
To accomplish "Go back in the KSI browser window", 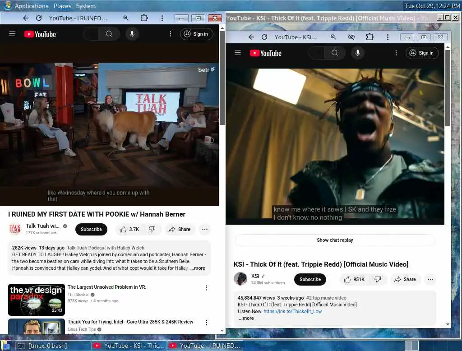I will [251, 37].
